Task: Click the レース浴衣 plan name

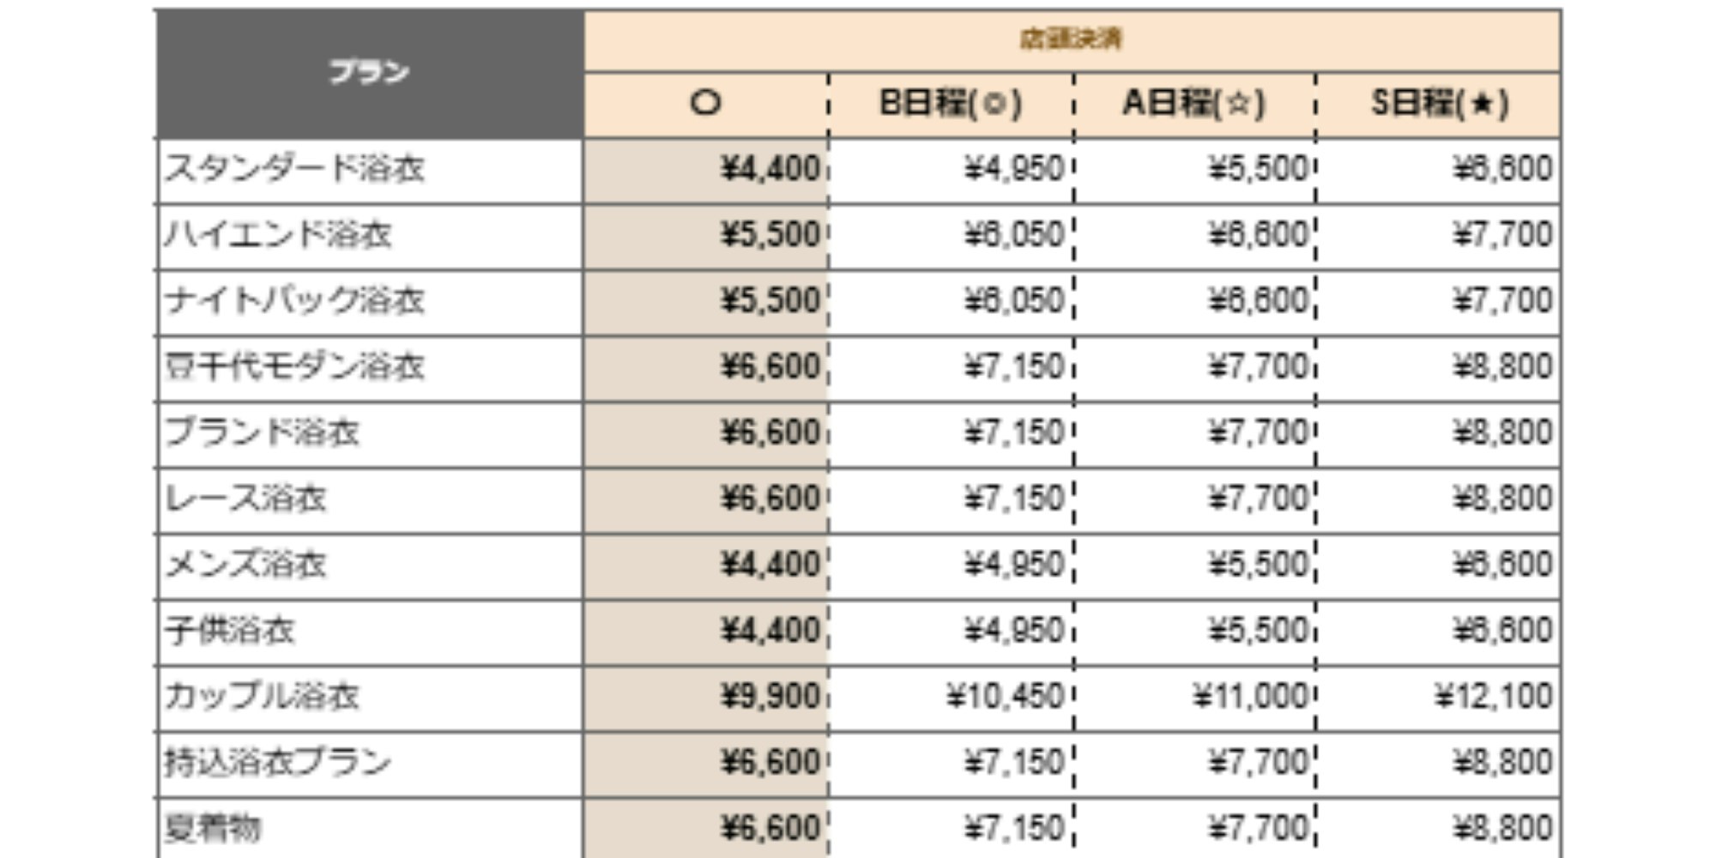Action: click(x=245, y=499)
